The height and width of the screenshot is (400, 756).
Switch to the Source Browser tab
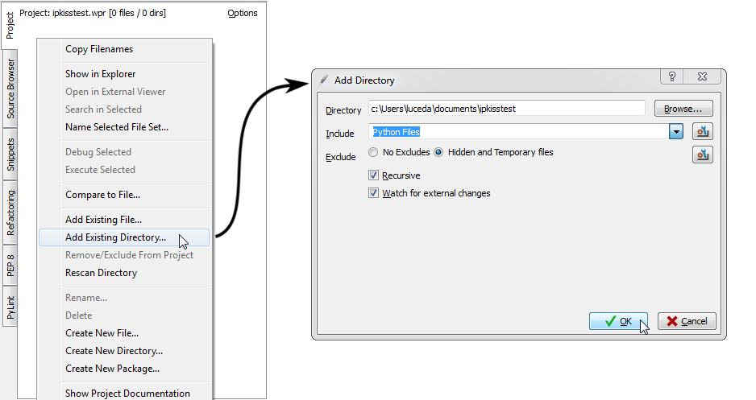10,89
